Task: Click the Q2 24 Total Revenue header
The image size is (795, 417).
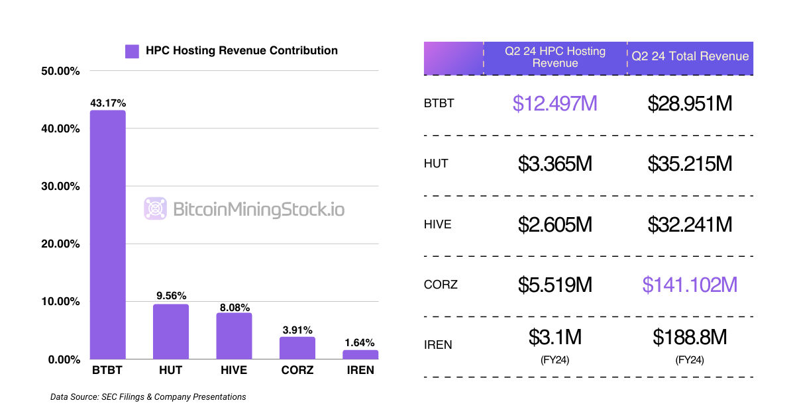Action: (690, 57)
